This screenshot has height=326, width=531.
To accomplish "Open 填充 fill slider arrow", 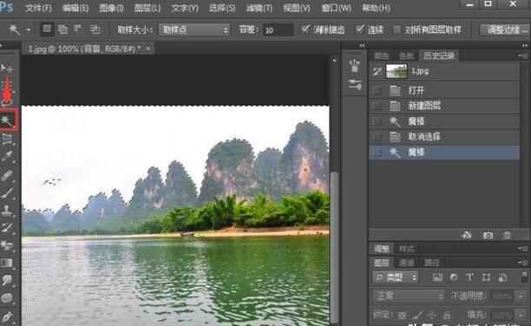I will tap(521, 316).
